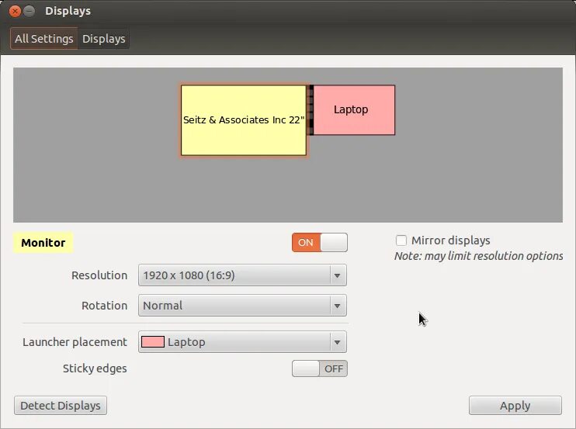Close the Displays window
The height and width of the screenshot is (429, 576).
(x=15, y=12)
